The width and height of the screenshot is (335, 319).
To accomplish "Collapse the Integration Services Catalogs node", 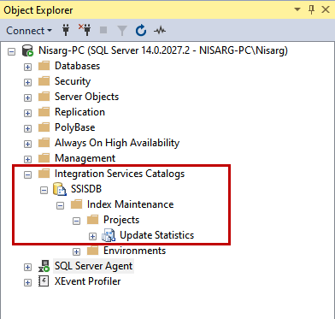I will tap(27, 175).
